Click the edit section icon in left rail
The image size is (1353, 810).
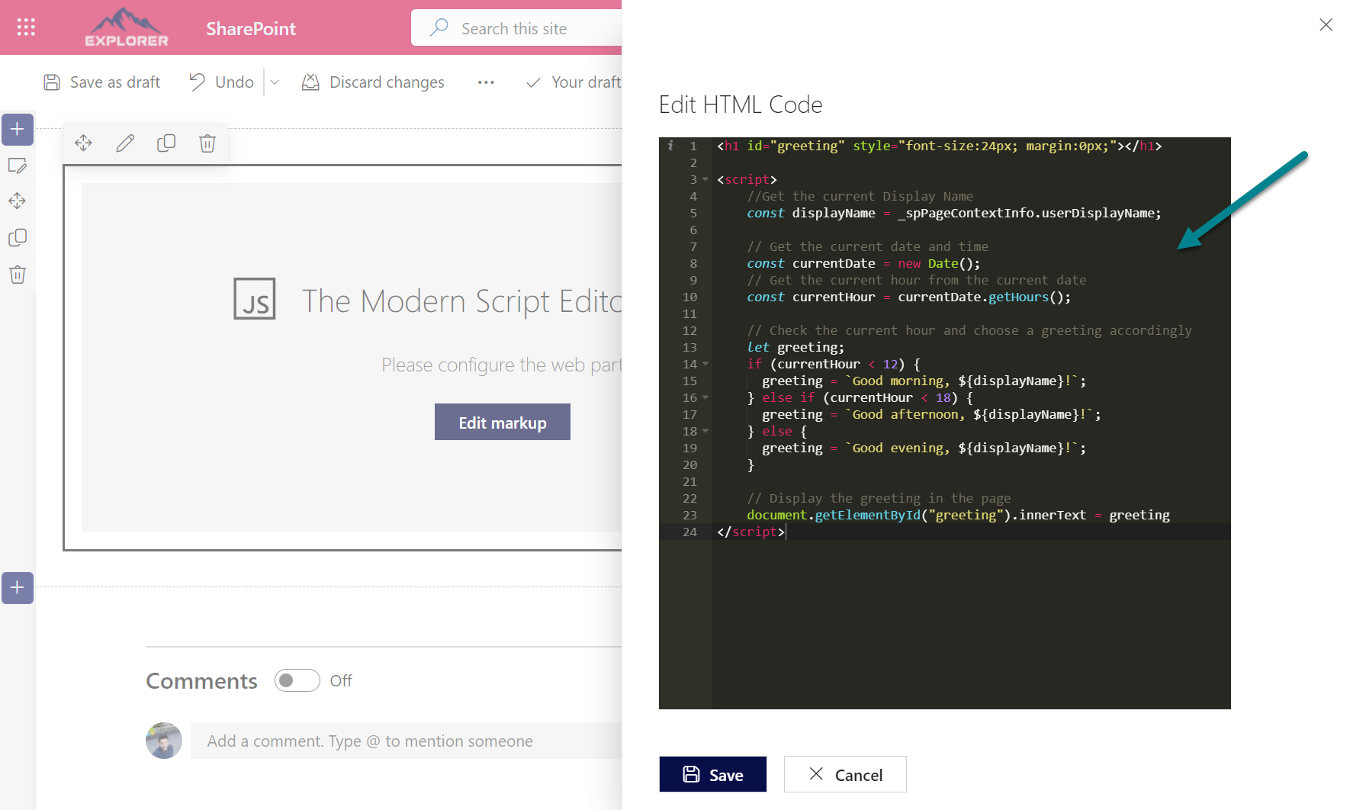coord(18,166)
